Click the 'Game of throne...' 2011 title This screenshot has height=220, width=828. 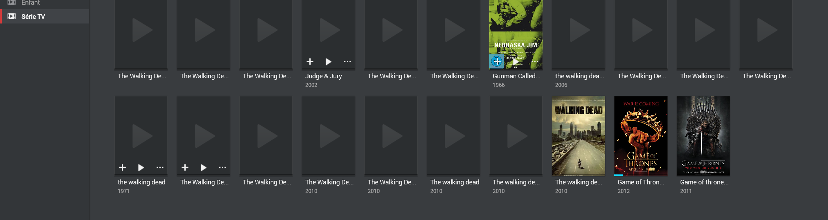tap(704, 182)
